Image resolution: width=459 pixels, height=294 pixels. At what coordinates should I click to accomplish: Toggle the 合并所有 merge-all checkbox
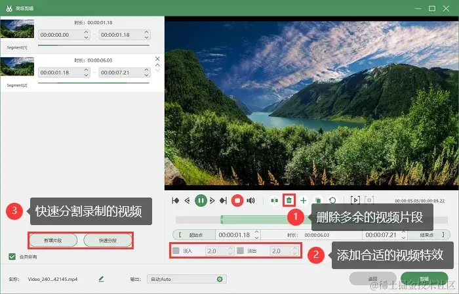click(12, 257)
